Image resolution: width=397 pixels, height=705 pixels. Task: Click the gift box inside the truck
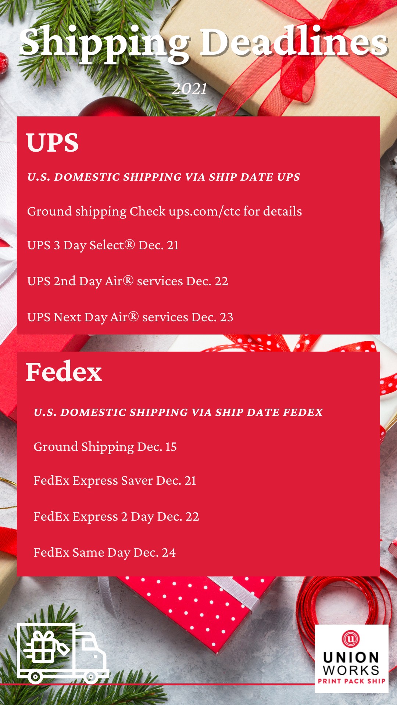41,647
